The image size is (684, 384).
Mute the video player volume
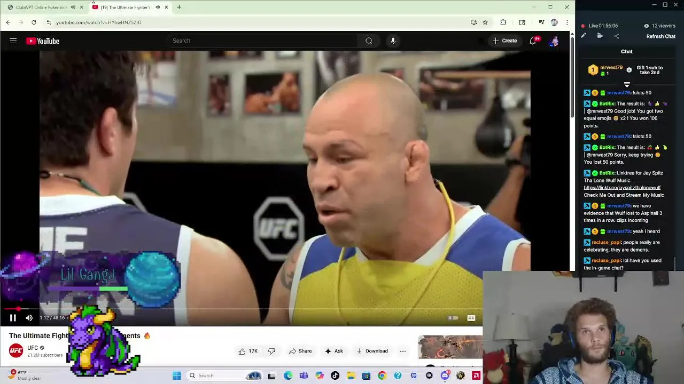pyautogui.click(x=29, y=318)
